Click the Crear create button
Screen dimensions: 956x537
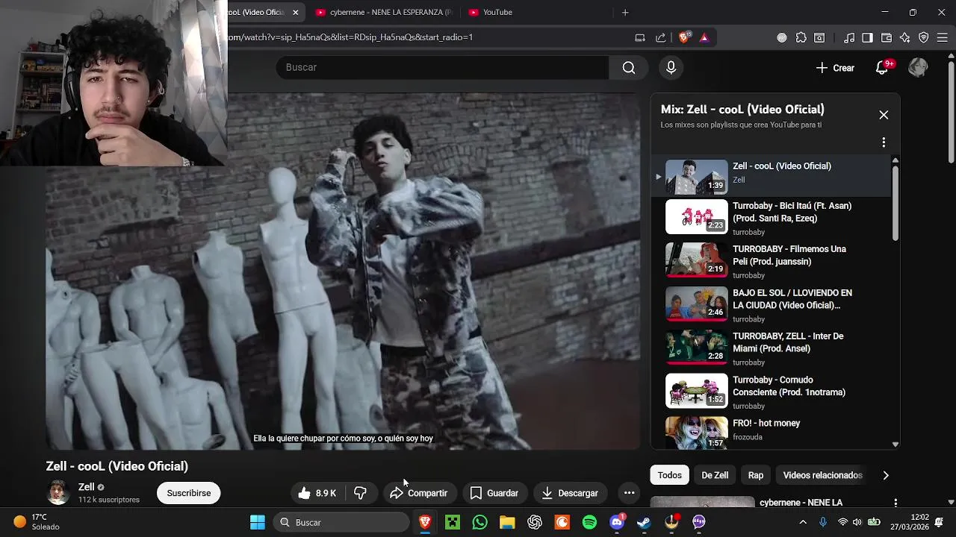pyautogui.click(x=835, y=68)
